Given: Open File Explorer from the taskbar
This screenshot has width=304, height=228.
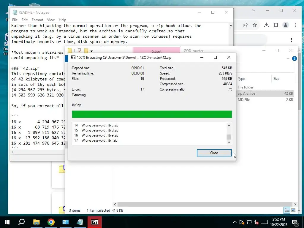Looking at the screenshot, I should (37, 222).
